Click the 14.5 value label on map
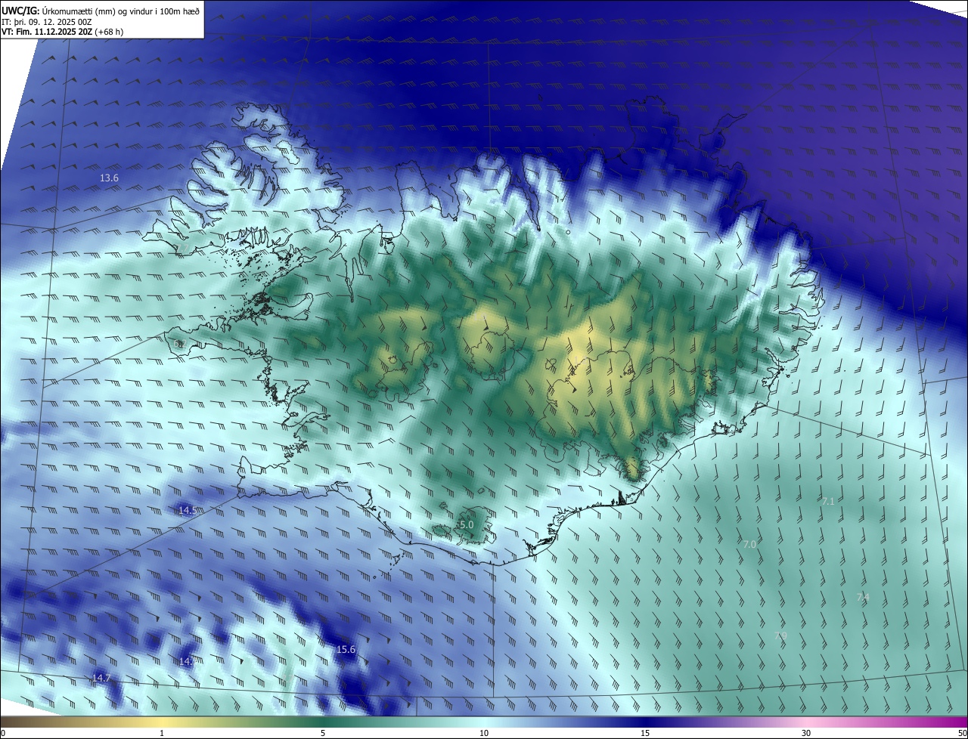The height and width of the screenshot is (739, 968). pyautogui.click(x=188, y=511)
